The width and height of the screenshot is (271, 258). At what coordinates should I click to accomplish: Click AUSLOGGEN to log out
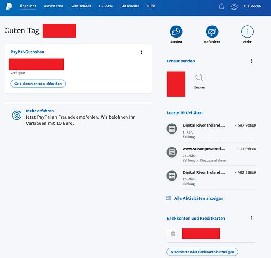(x=252, y=6)
